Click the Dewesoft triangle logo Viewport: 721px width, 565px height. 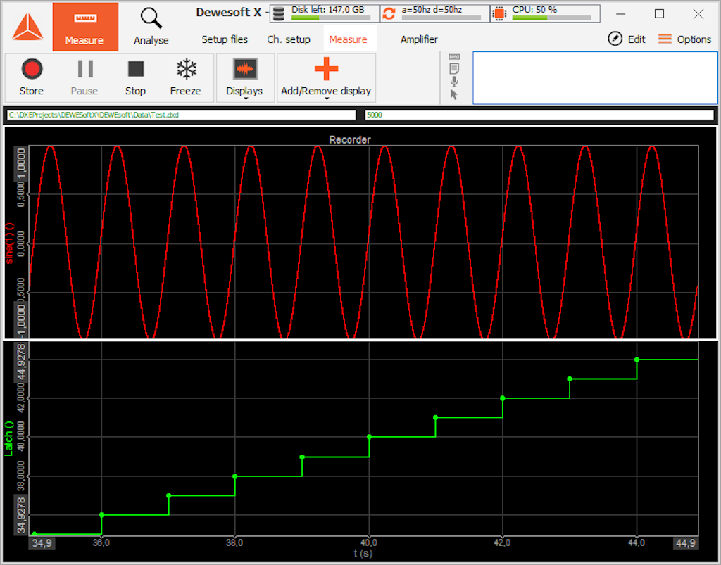tap(27, 27)
